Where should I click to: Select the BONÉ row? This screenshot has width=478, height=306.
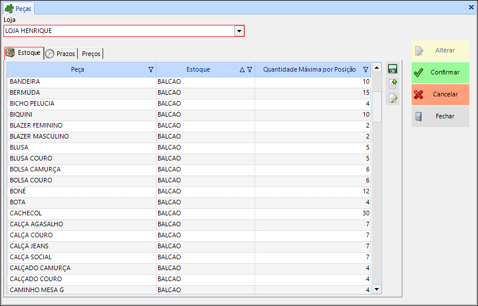[189, 192]
